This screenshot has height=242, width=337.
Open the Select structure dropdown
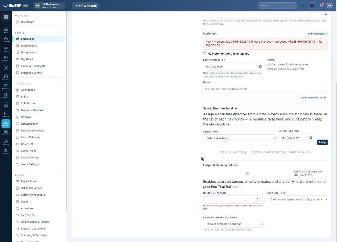[240, 138]
